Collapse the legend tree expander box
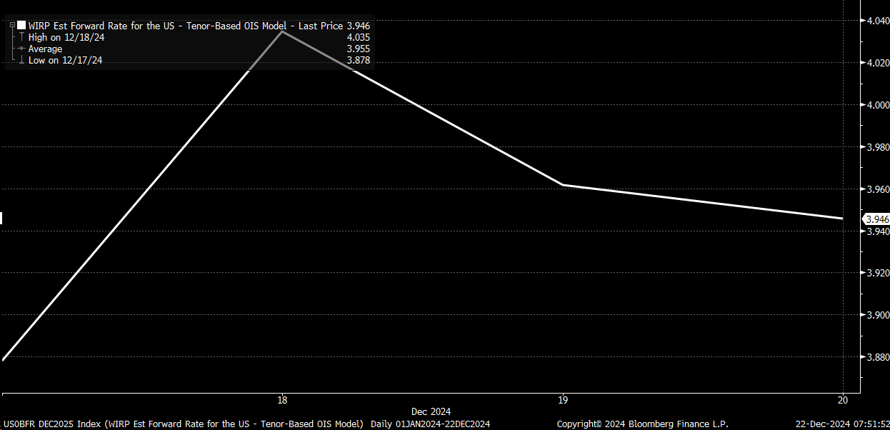Viewport: 890px width, 430px height. click(x=12, y=25)
